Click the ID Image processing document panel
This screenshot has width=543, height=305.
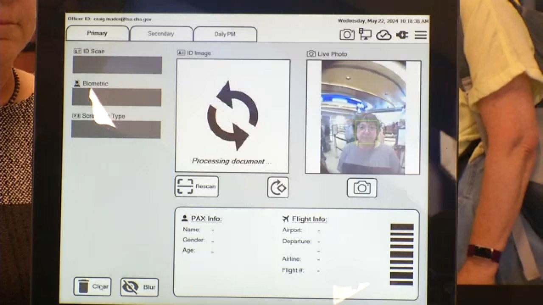coord(232,116)
